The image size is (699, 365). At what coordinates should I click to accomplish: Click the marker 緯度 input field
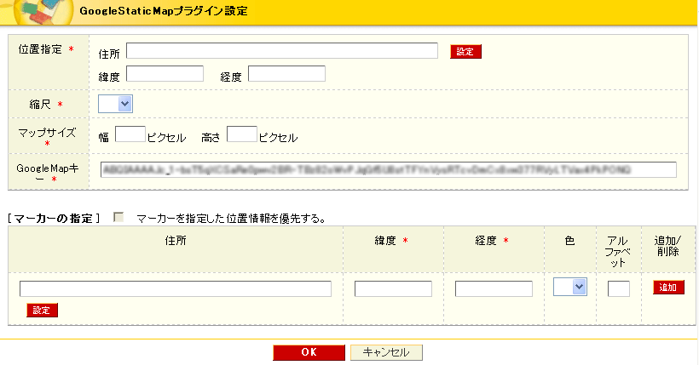(393, 288)
